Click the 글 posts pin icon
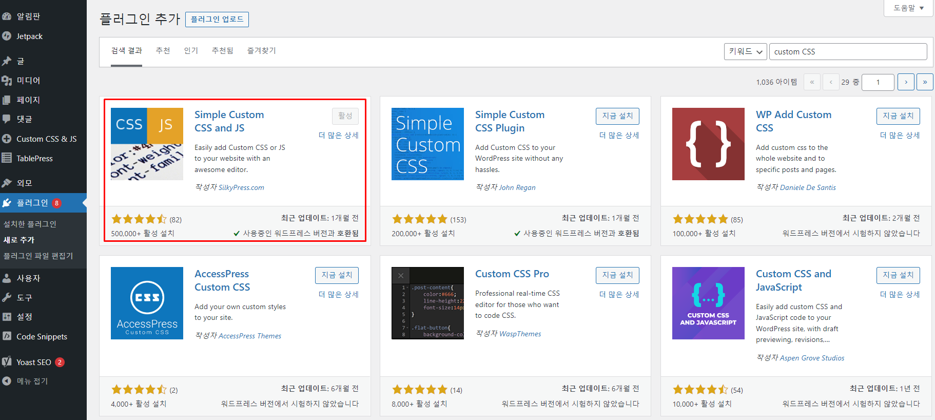 click(x=7, y=61)
